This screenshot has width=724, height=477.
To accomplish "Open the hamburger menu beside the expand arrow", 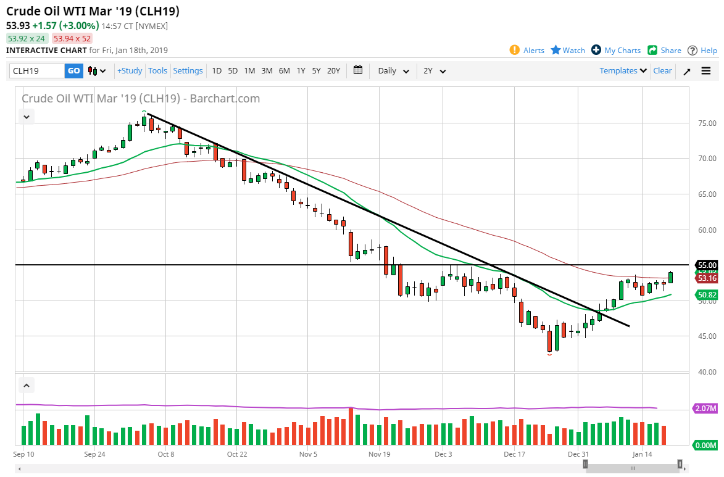I will (706, 70).
